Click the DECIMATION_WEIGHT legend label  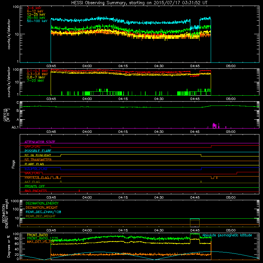(x=42, y=207)
